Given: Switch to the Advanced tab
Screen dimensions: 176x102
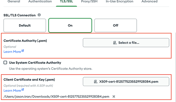Looking at the screenshot, I should 149,2.
